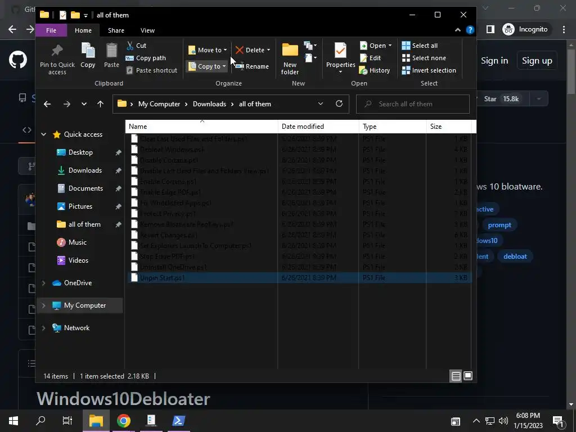Viewport: 576px width, 432px height.
Task: Expand My Computer tree node
Action: click(x=43, y=305)
